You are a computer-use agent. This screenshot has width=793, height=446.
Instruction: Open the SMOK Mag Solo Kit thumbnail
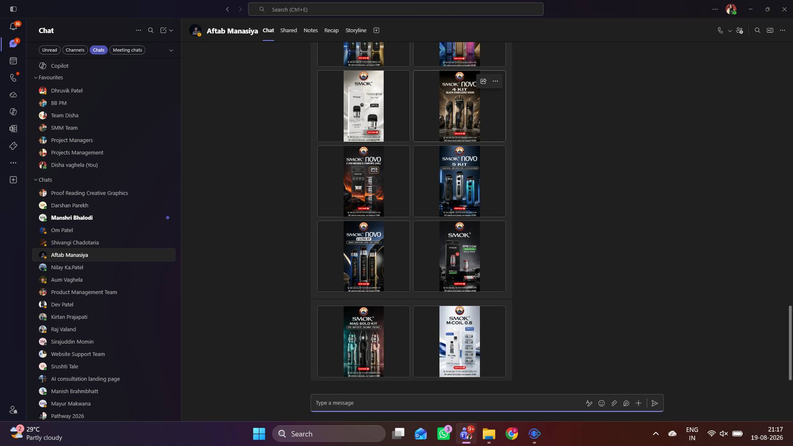pyautogui.click(x=363, y=342)
